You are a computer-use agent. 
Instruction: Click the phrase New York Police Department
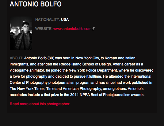[x=93, y=70]
